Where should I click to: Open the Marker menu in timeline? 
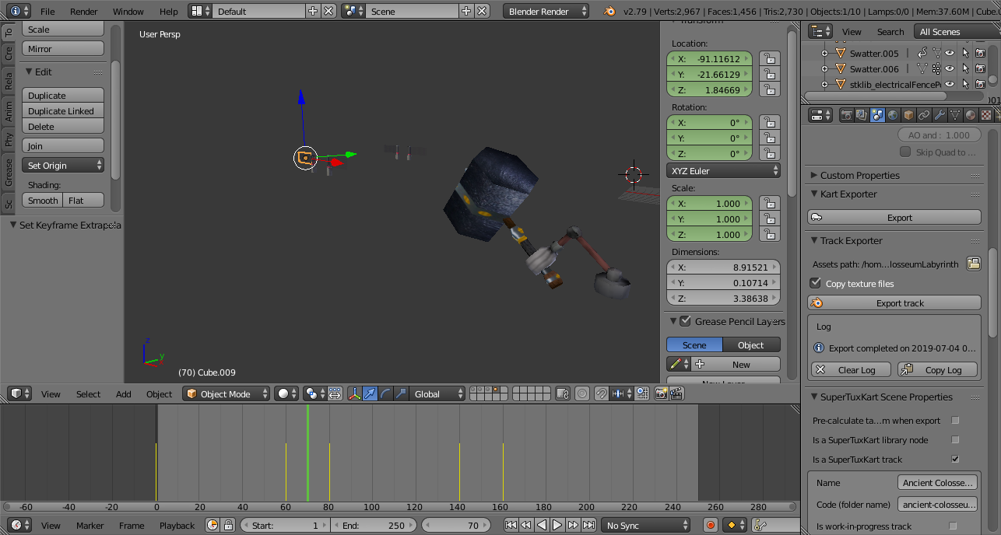pos(90,526)
